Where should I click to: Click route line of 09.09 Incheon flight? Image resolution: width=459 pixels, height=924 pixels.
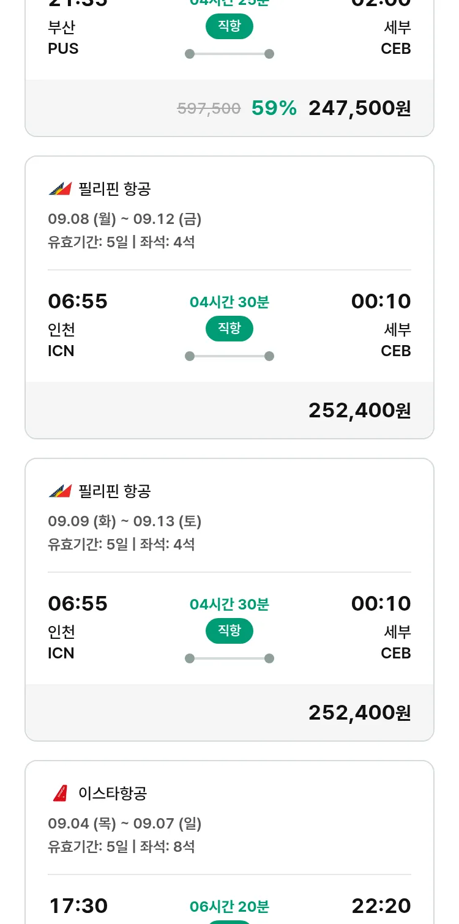(x=229, y=658)
